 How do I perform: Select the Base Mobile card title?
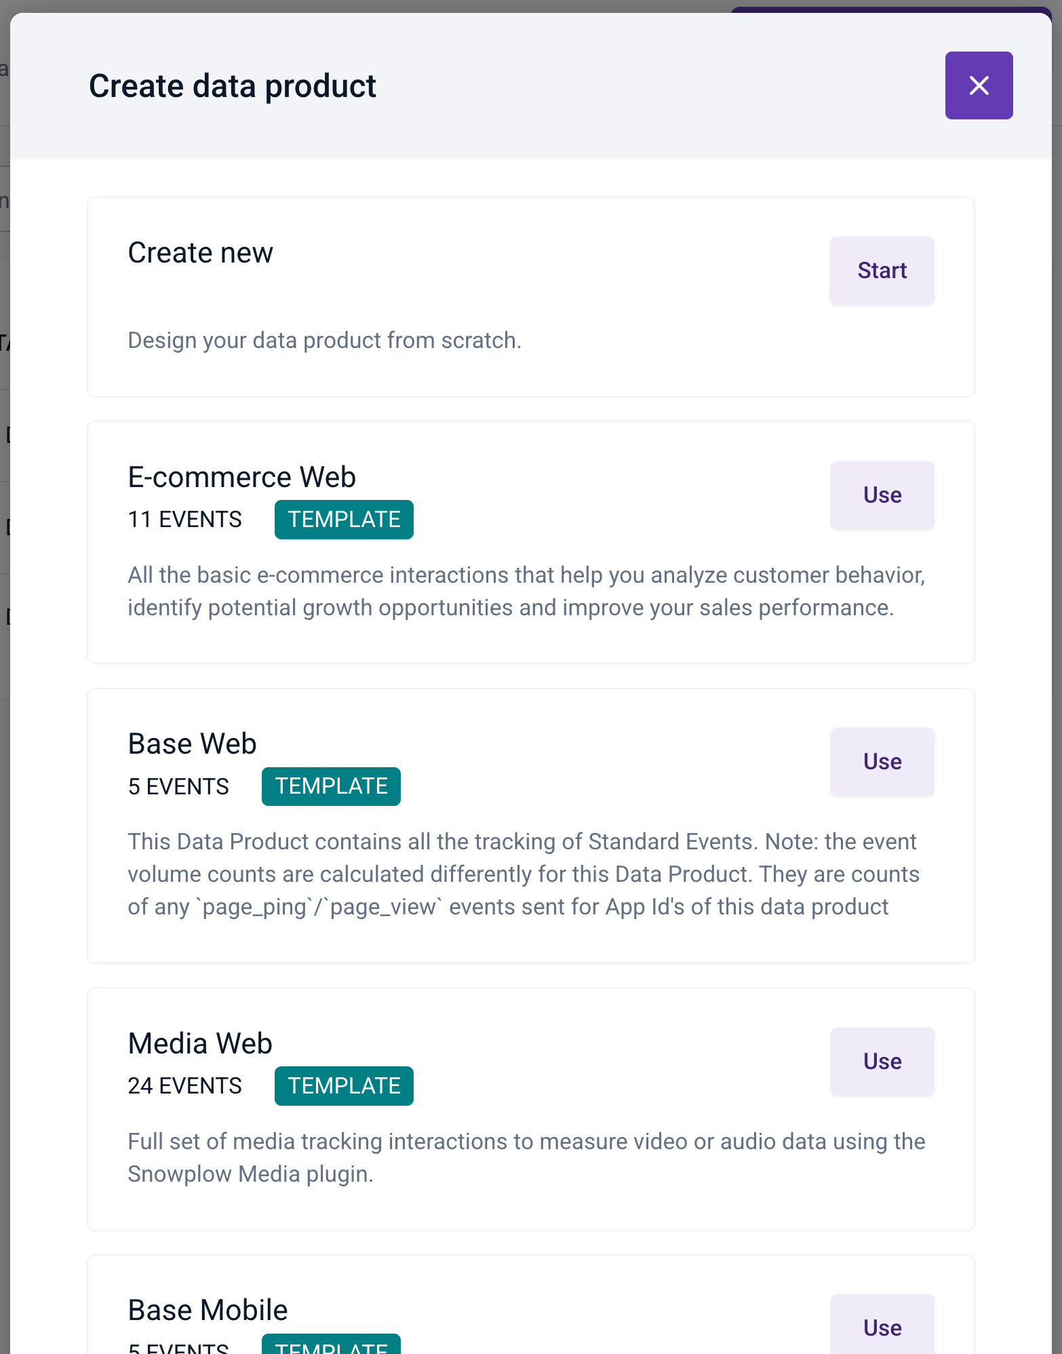[208, 1309]
